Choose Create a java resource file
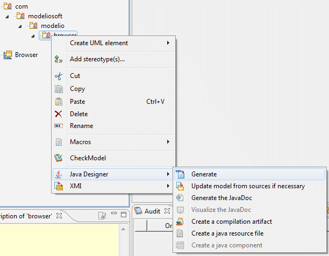Image resolution: width=329 pixels, height=256 pixels. click(249, 233)
